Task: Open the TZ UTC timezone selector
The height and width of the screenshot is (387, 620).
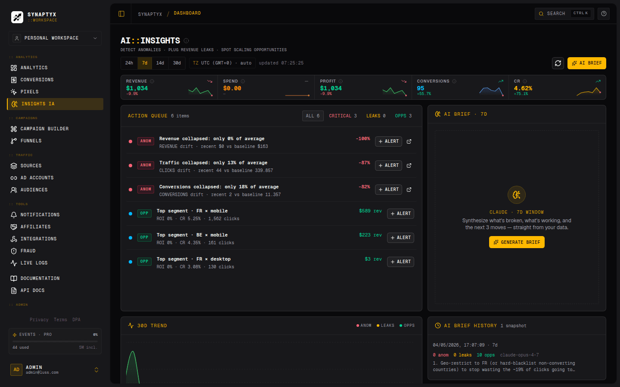Action: click(x=222, y=63)
